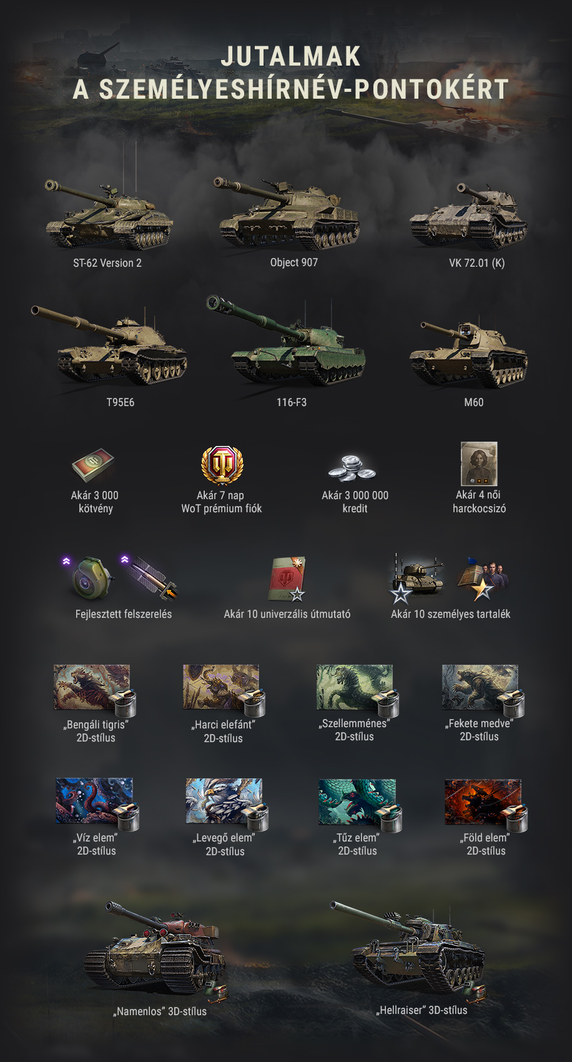Click the Víz elem 2D style image
The width and height of the screenshot is (572, 1062).
click(x=97, y=804)
